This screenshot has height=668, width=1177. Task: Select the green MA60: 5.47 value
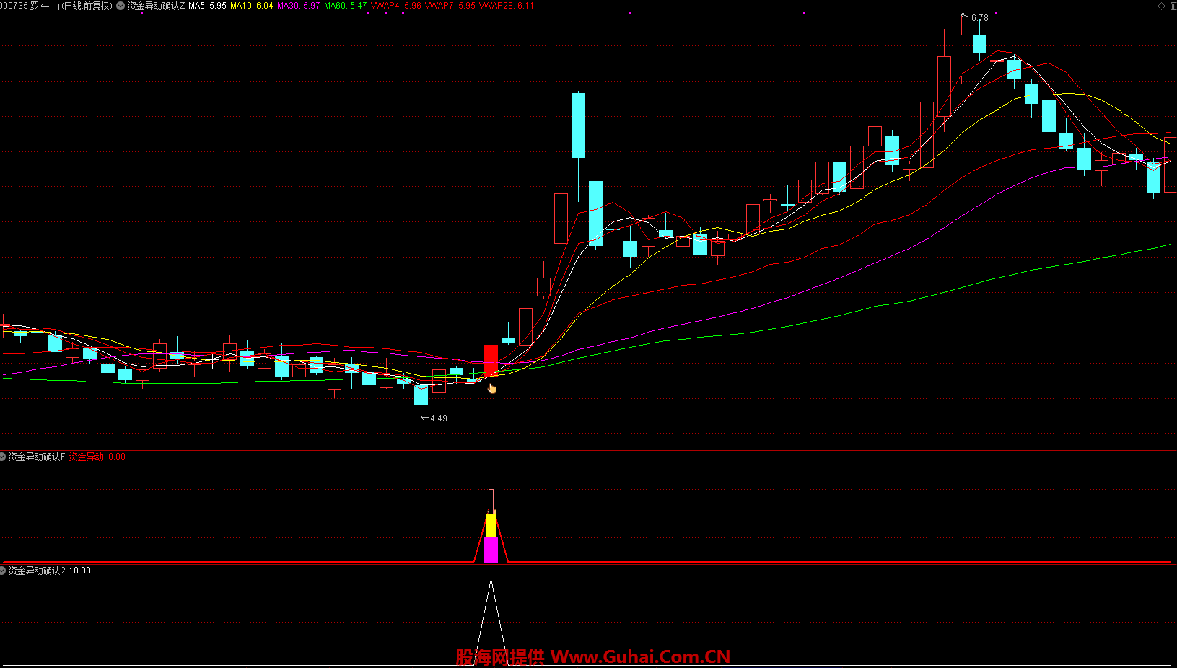pos(345,6)
